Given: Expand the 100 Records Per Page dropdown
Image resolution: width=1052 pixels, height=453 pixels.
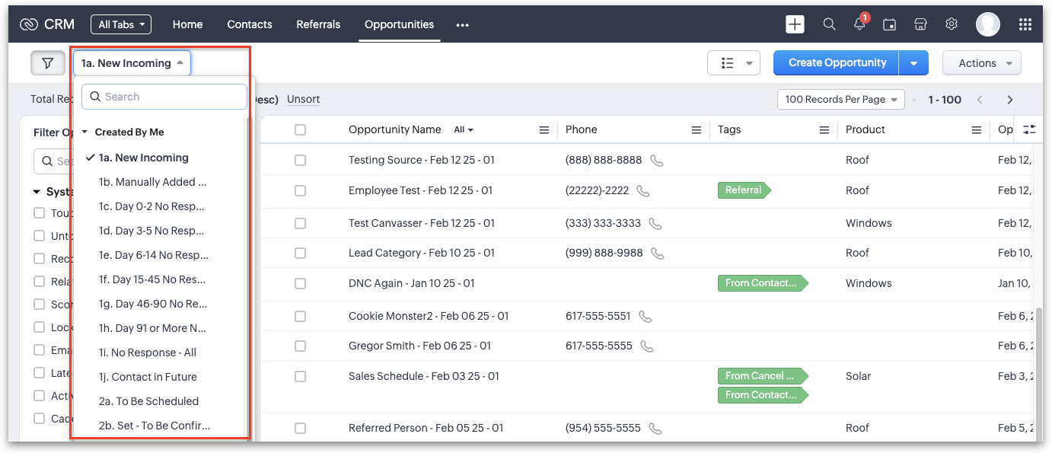Looking at the screenshot, I should (840, 100).
